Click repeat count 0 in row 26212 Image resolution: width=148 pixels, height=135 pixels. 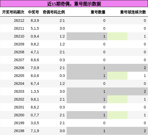(x=104, y=20)
